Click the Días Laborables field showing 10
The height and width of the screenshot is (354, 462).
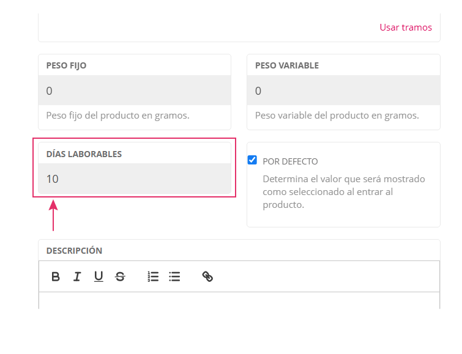134,179
